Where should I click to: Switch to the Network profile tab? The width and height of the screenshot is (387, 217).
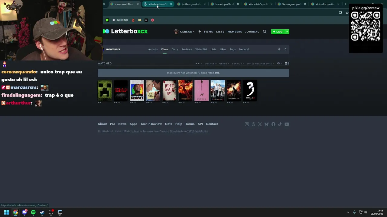244,49
